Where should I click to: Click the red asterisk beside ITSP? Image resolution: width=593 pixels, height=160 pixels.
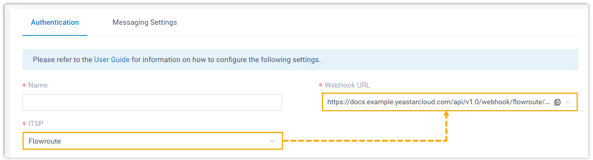click(x=24, y=124)
